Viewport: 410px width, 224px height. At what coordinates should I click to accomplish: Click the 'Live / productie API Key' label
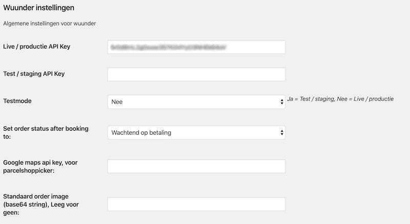point(36,47)
